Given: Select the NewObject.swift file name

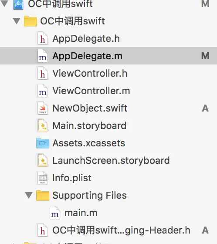Looking at the screenshot, I should click(x=90, y=108).
